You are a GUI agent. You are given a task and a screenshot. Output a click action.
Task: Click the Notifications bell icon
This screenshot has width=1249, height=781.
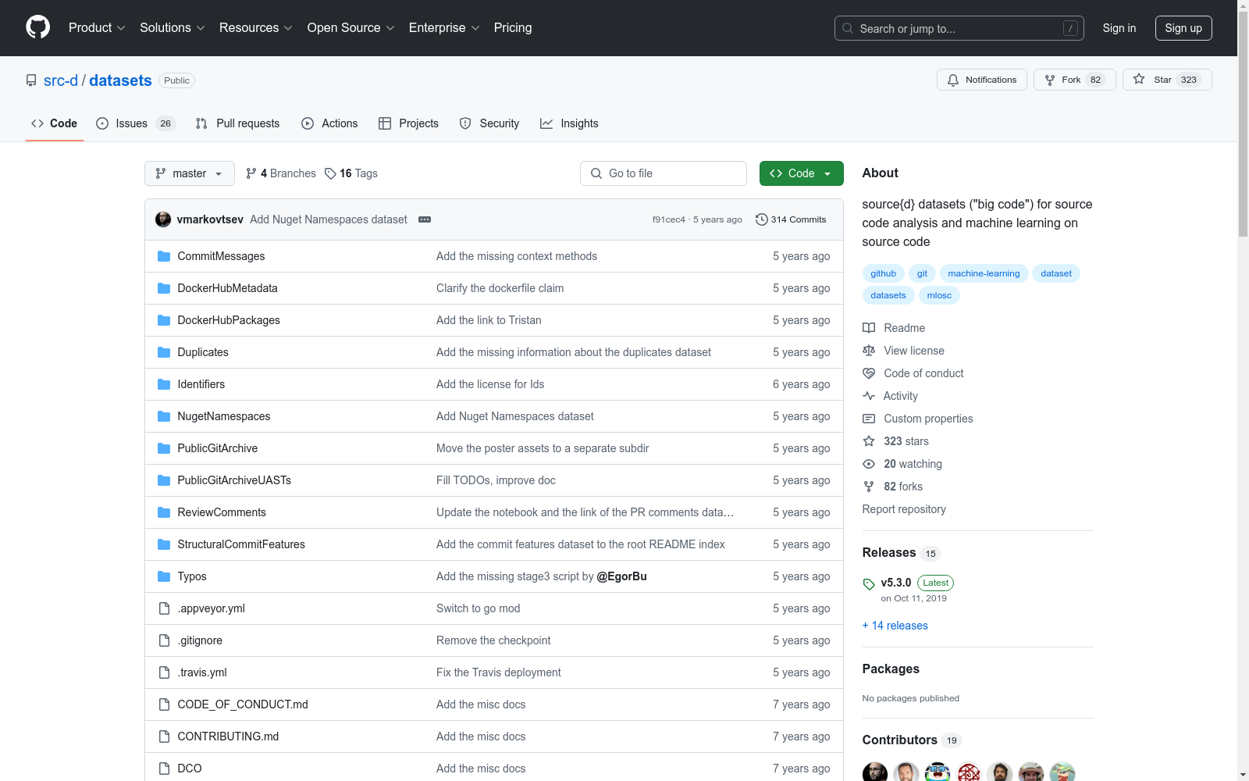[953, 80]
